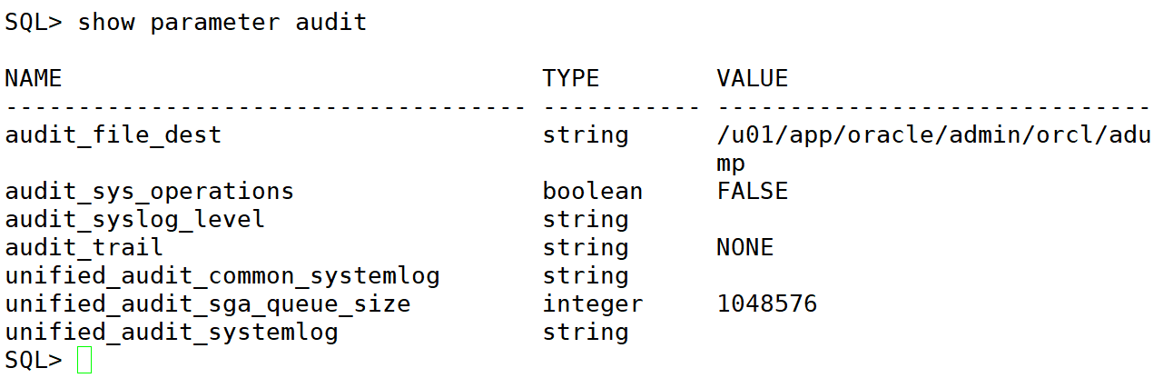Click the audit_trail parameter name
This screenshot has height=378, width=1173.
(x=84, y=247)
